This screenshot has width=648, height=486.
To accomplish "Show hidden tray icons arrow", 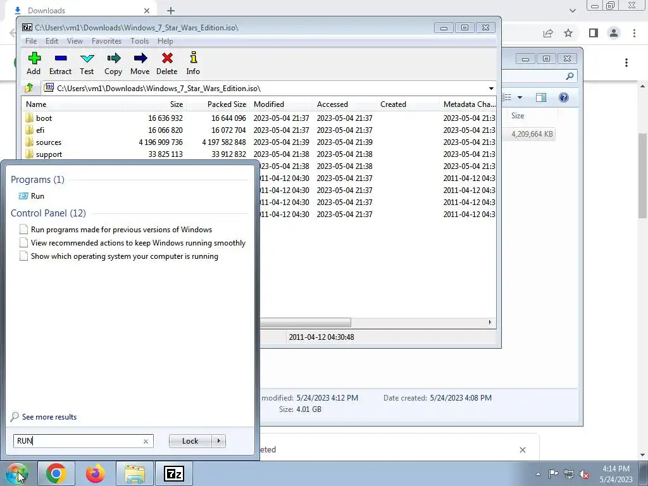I will click(x=538, y=474).
